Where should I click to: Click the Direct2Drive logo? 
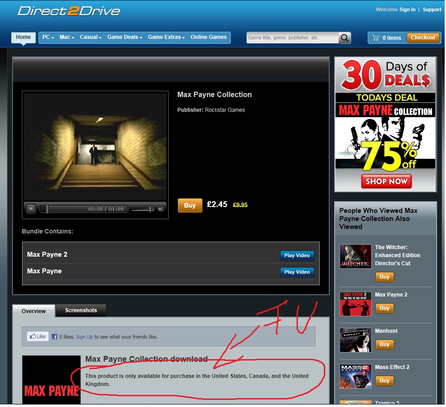coord(68,11)
